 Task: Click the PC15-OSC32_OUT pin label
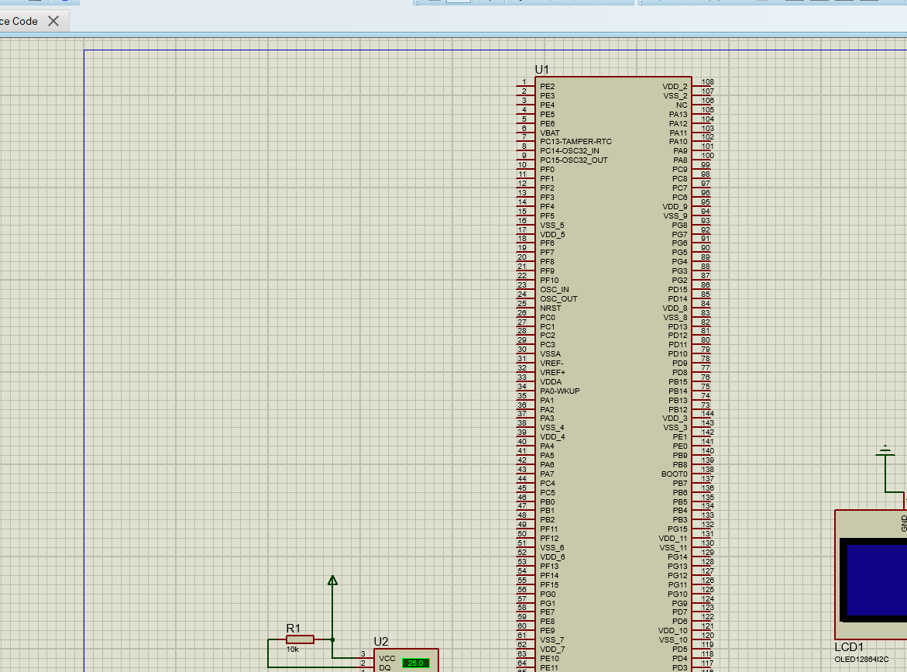(x=574, y=160)
